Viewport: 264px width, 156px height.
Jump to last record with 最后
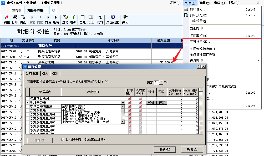56,19
